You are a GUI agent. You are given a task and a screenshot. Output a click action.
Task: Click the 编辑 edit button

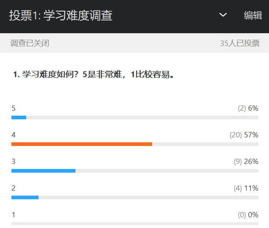[253, 16]
